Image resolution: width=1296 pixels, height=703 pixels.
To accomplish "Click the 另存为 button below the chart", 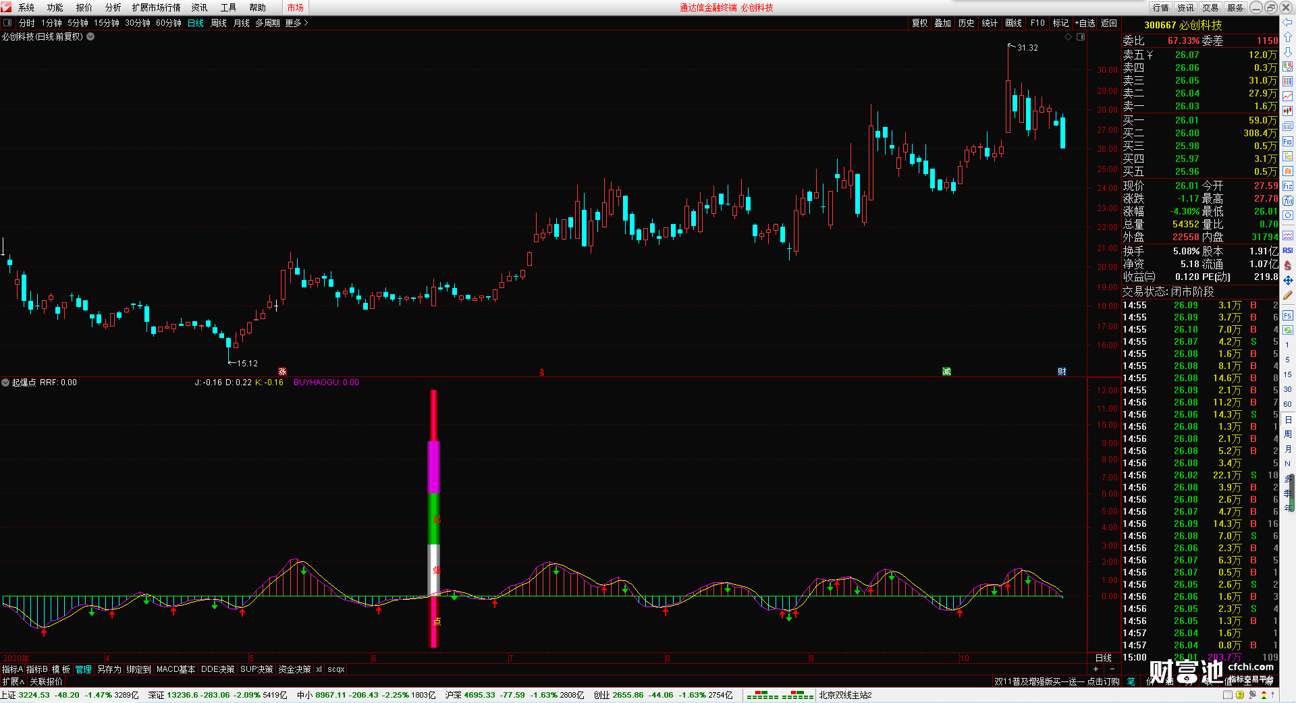I will [x=109, y=669].
